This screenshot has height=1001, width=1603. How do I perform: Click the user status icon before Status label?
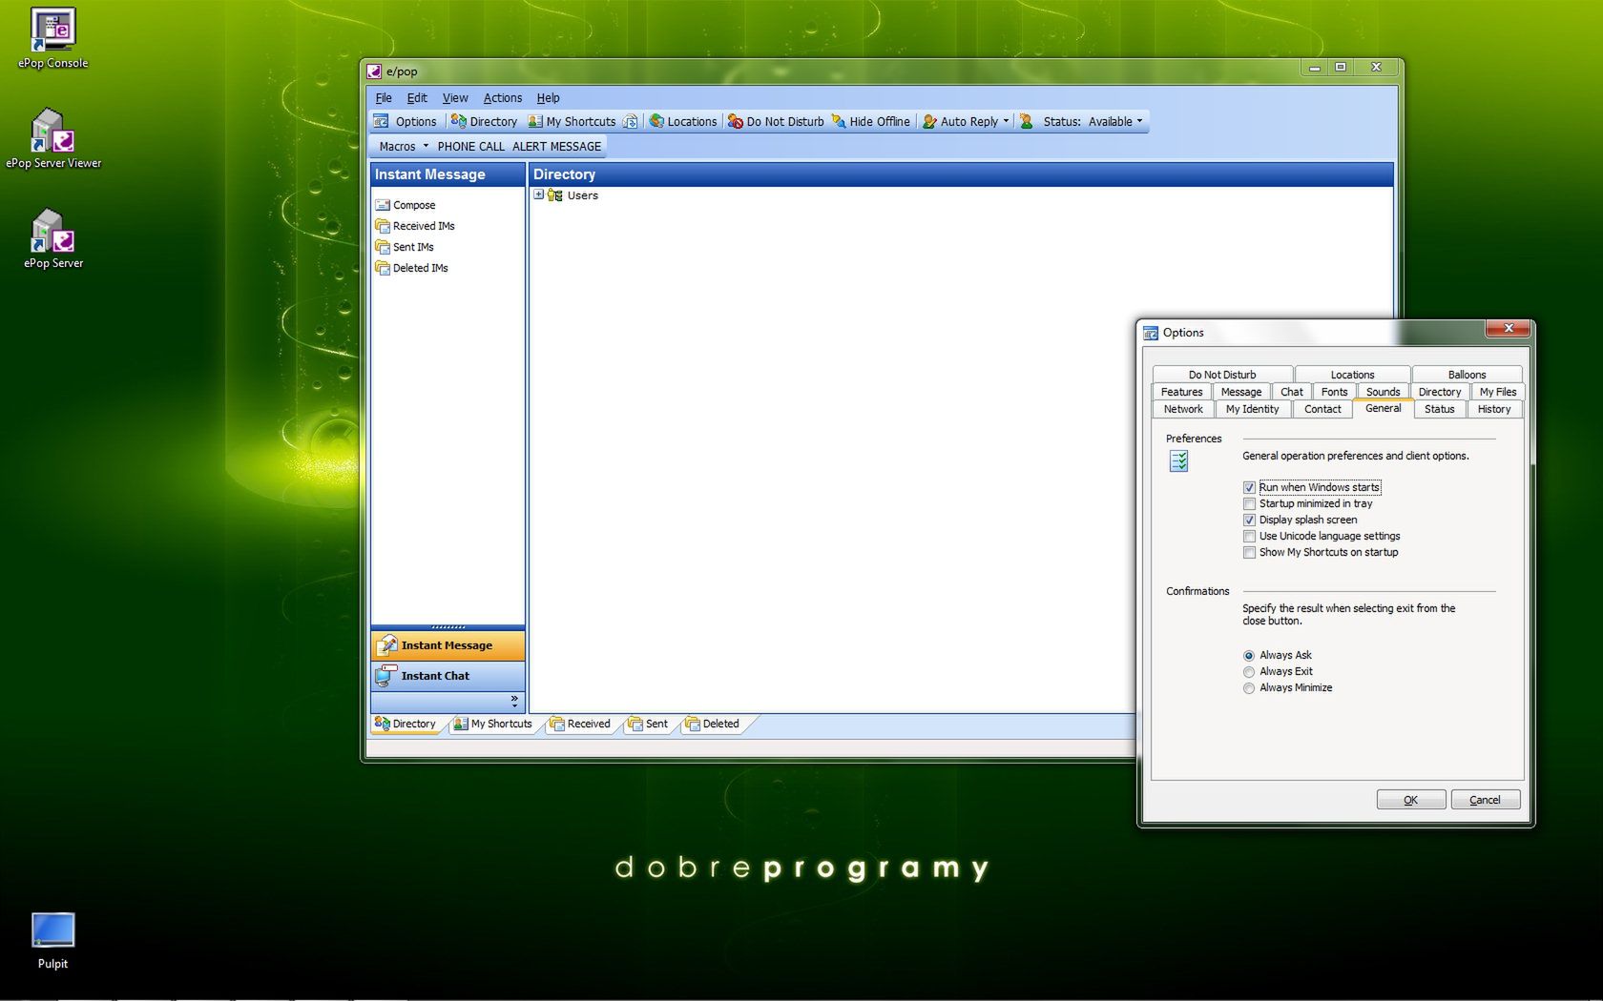(x=1027, y=121)
